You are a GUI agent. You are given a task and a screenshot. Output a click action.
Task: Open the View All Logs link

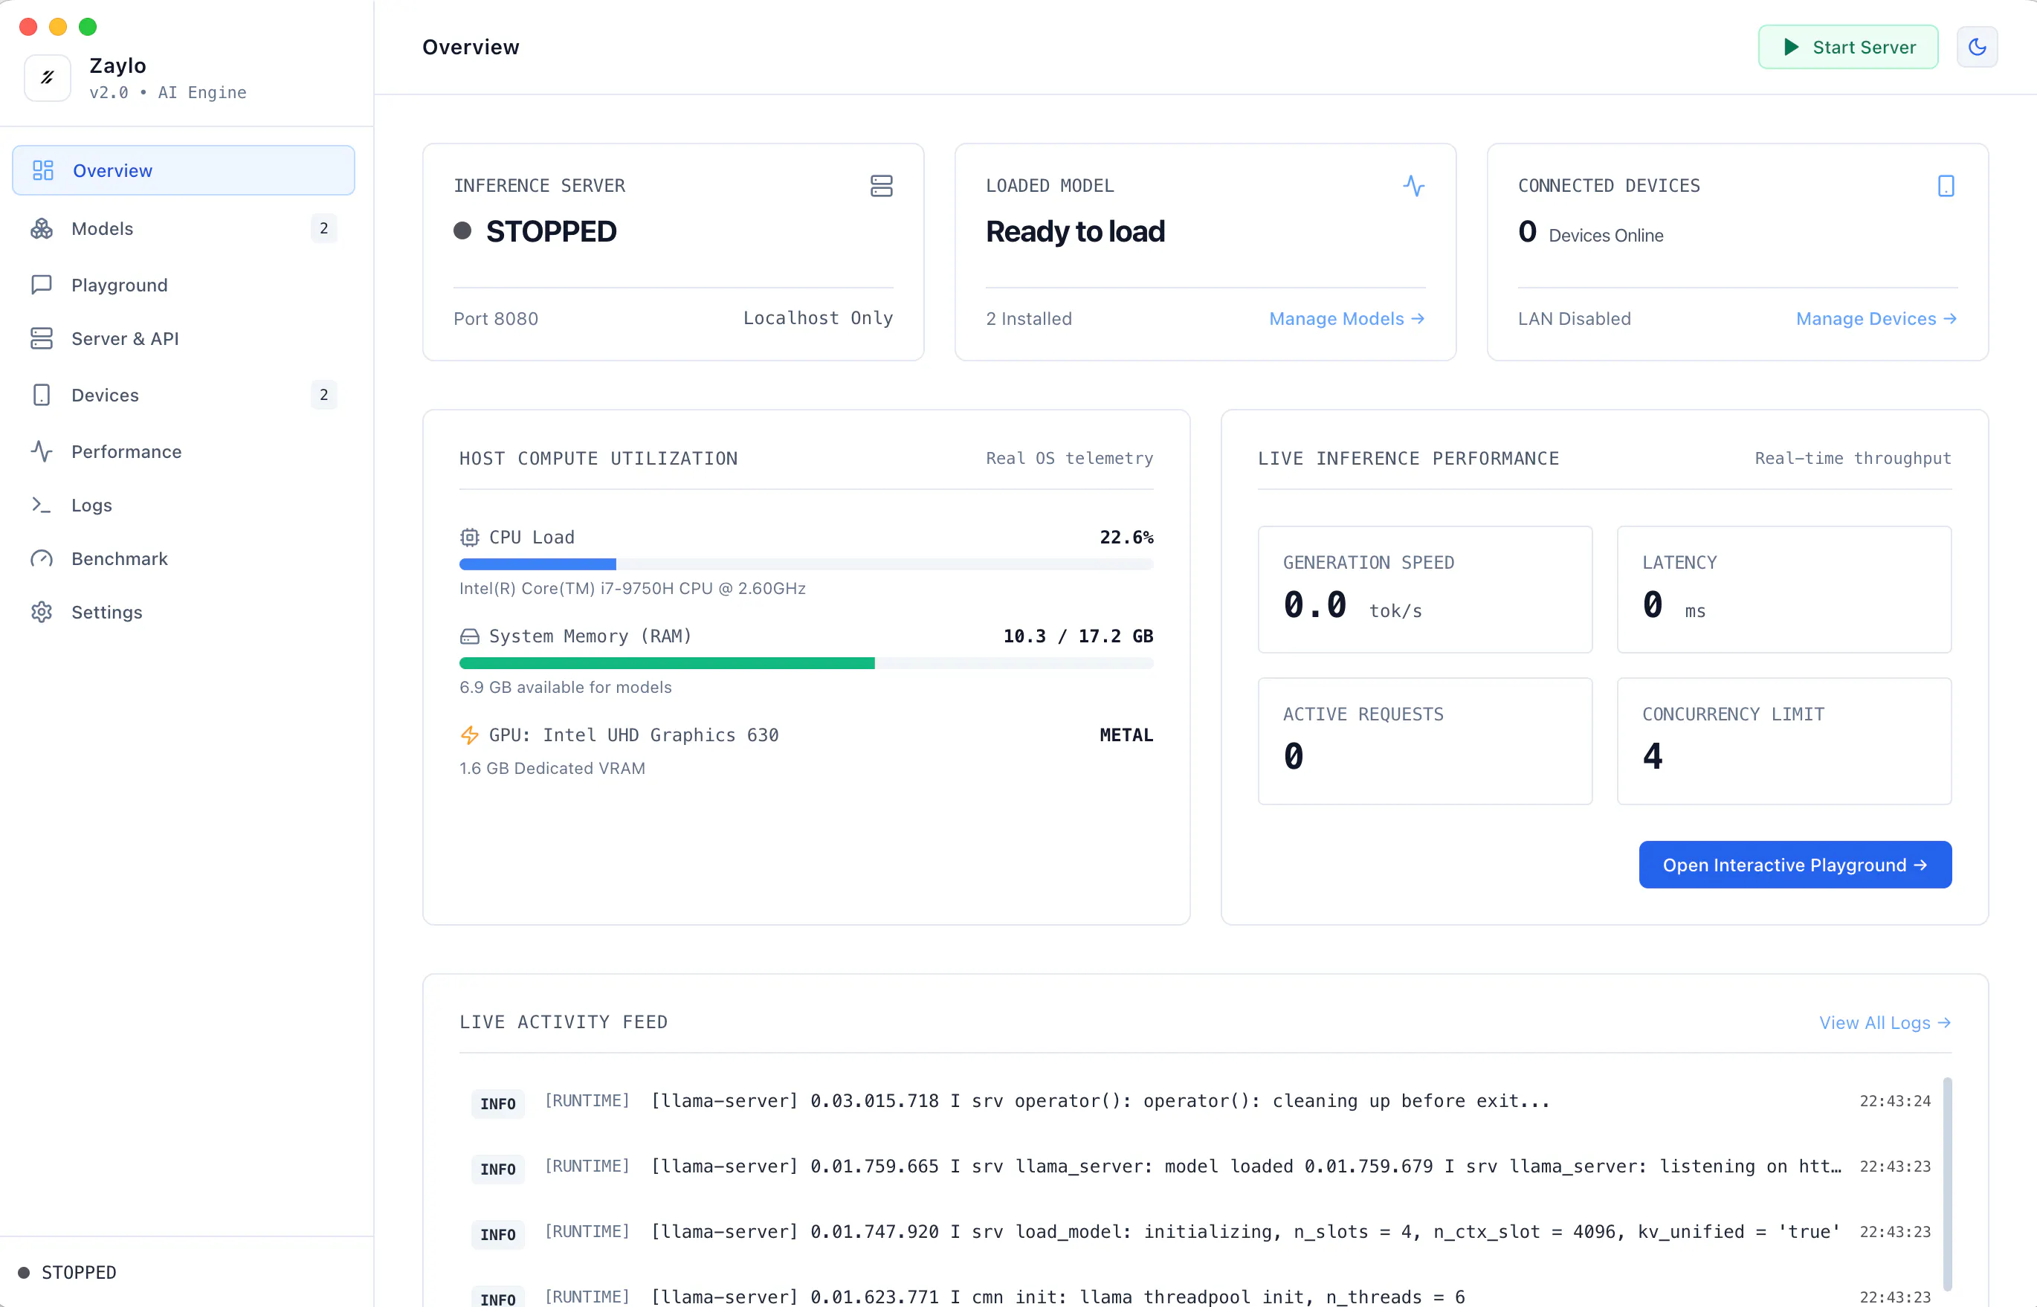pos(1885,1023)
